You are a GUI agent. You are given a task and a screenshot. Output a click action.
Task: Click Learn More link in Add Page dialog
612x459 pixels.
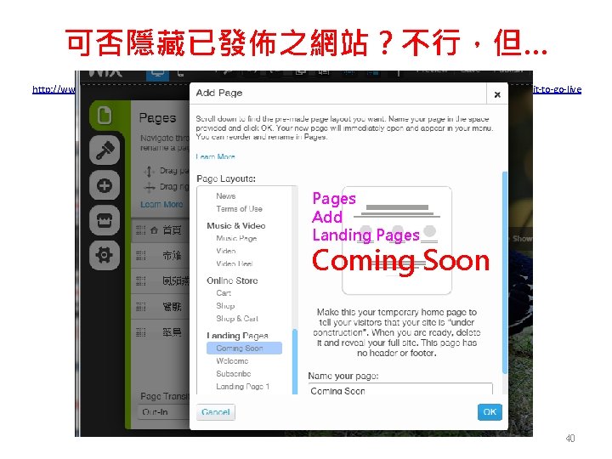(215, 156)
